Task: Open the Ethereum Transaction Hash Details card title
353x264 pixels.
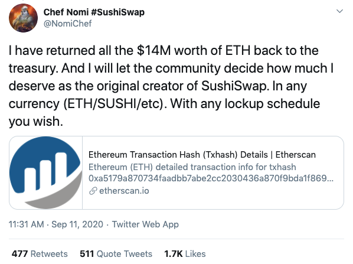Action: pyautogui.click(x=202, y=155)
